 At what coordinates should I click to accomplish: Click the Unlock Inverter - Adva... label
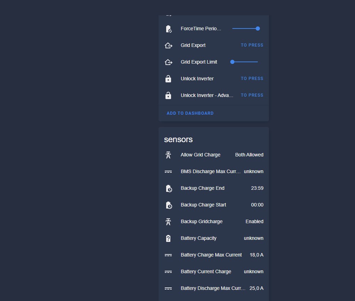click(x=207, y=96)
